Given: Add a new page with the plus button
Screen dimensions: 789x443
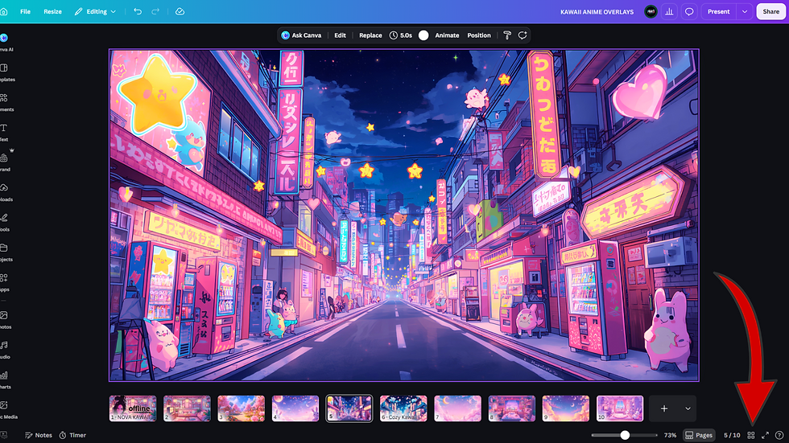Looking at the screenshot, I should pyautogui.click(x=663, y=408).
